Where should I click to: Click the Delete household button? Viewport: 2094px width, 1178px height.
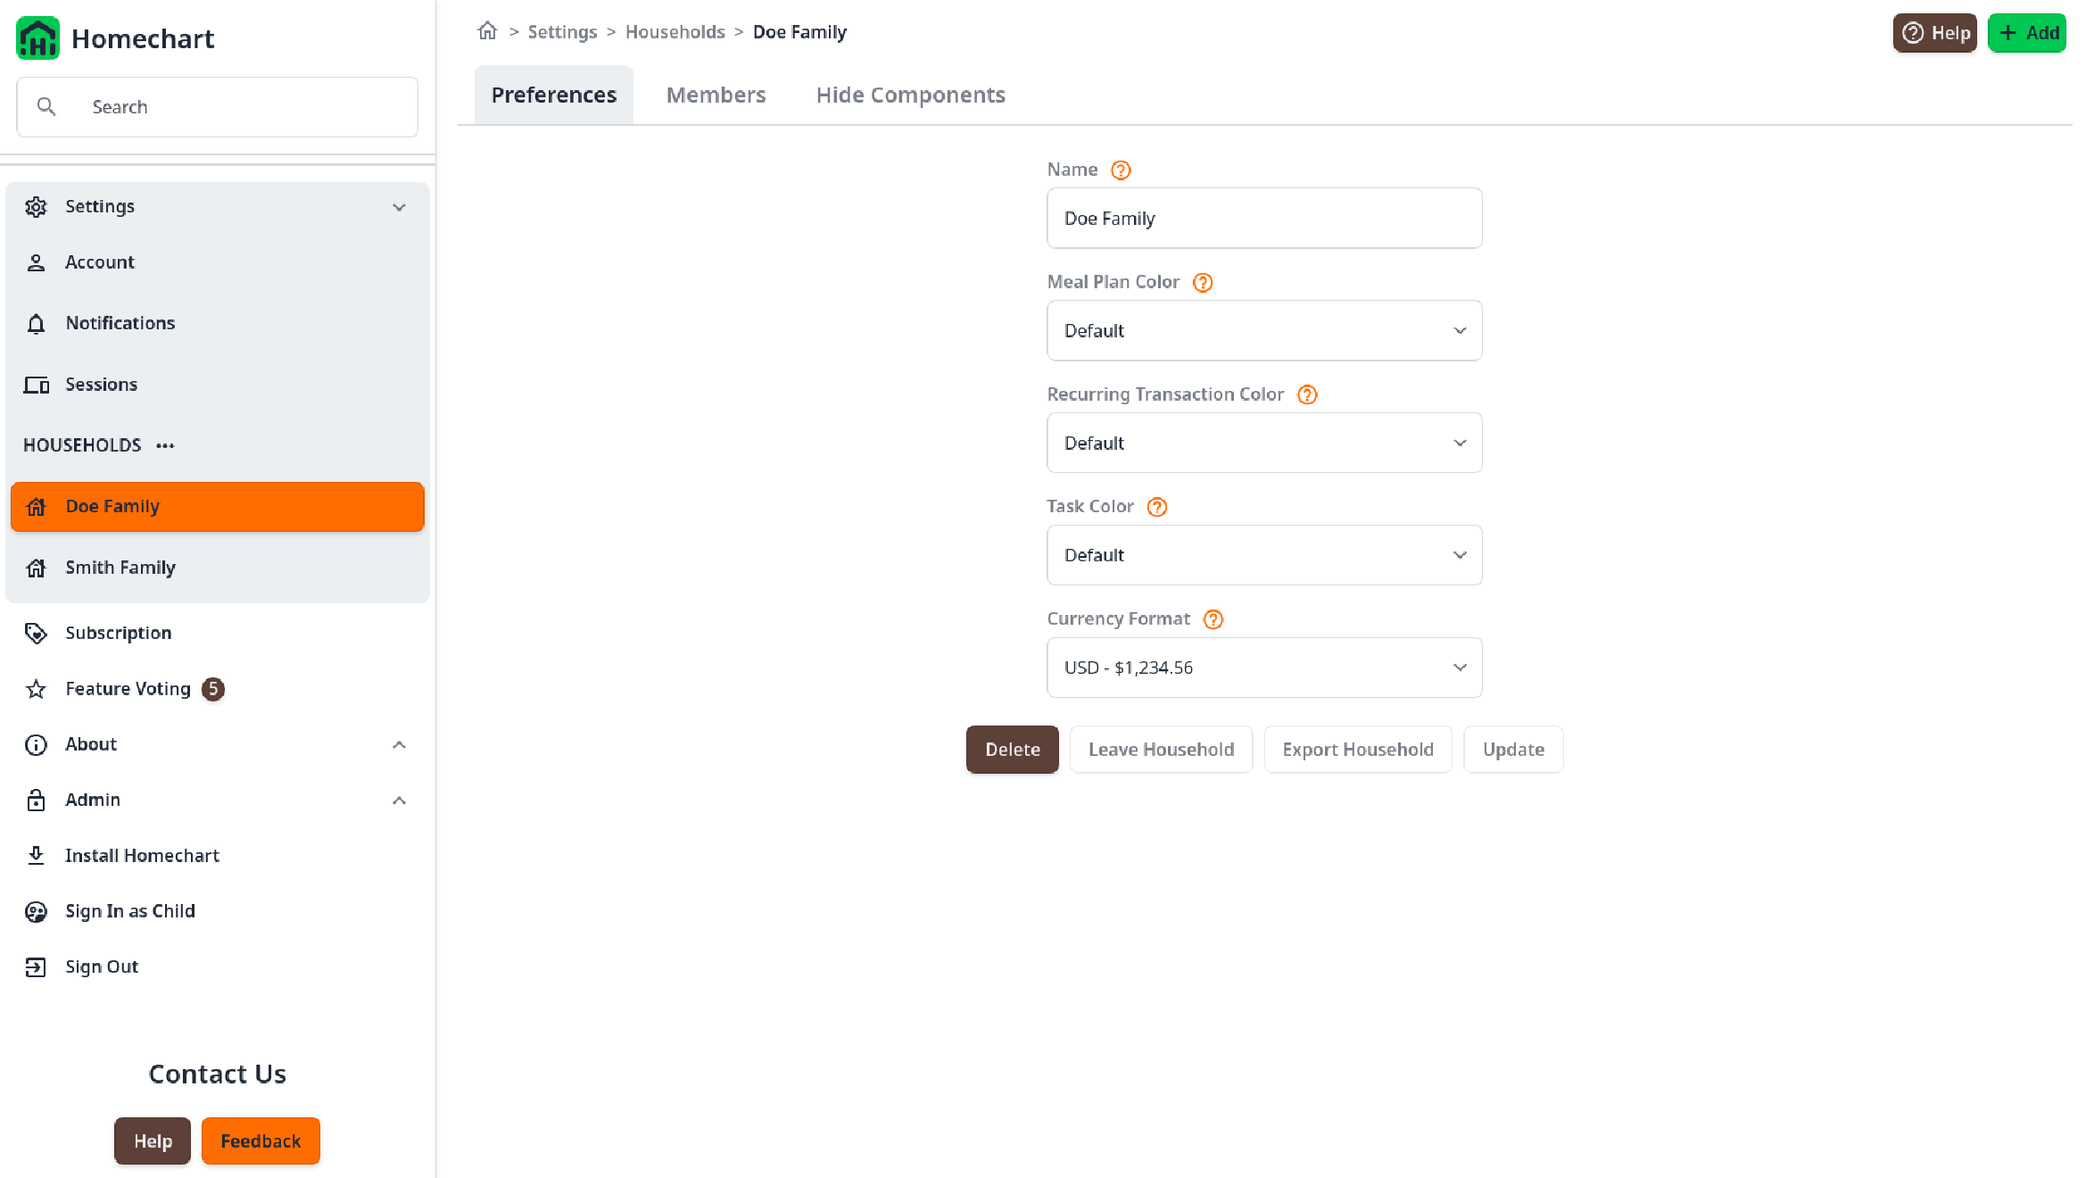click(x=1013, y=750)
